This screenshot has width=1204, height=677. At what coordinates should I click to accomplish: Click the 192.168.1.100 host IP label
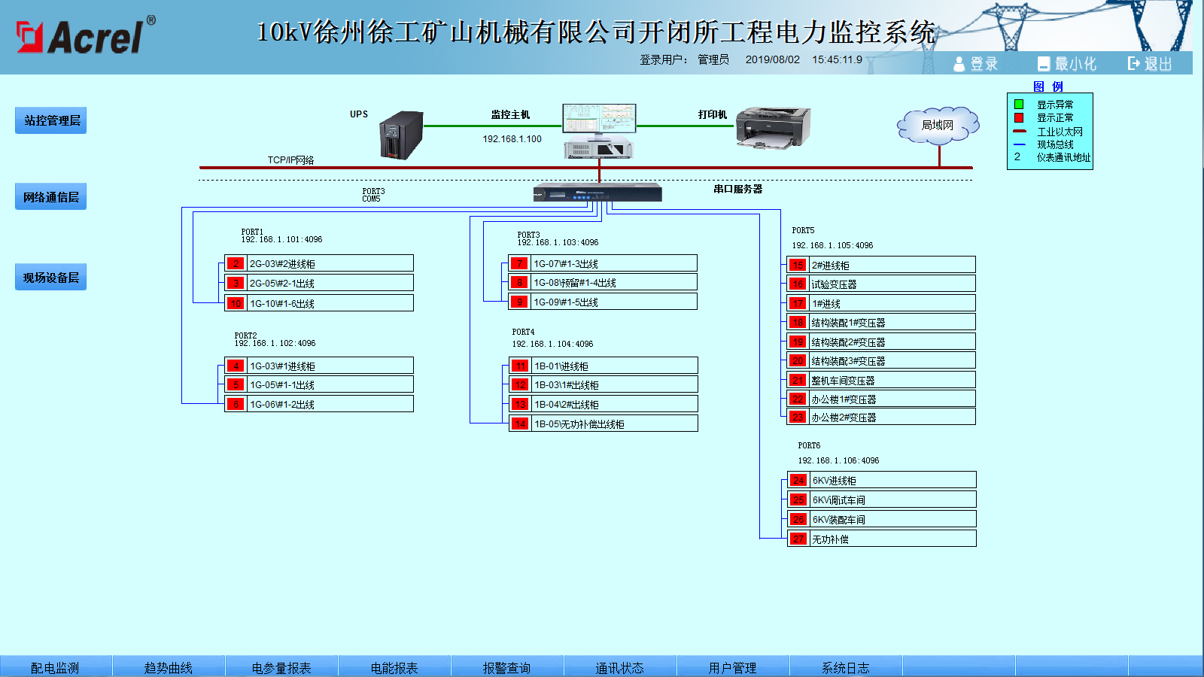tap(512, 139)
